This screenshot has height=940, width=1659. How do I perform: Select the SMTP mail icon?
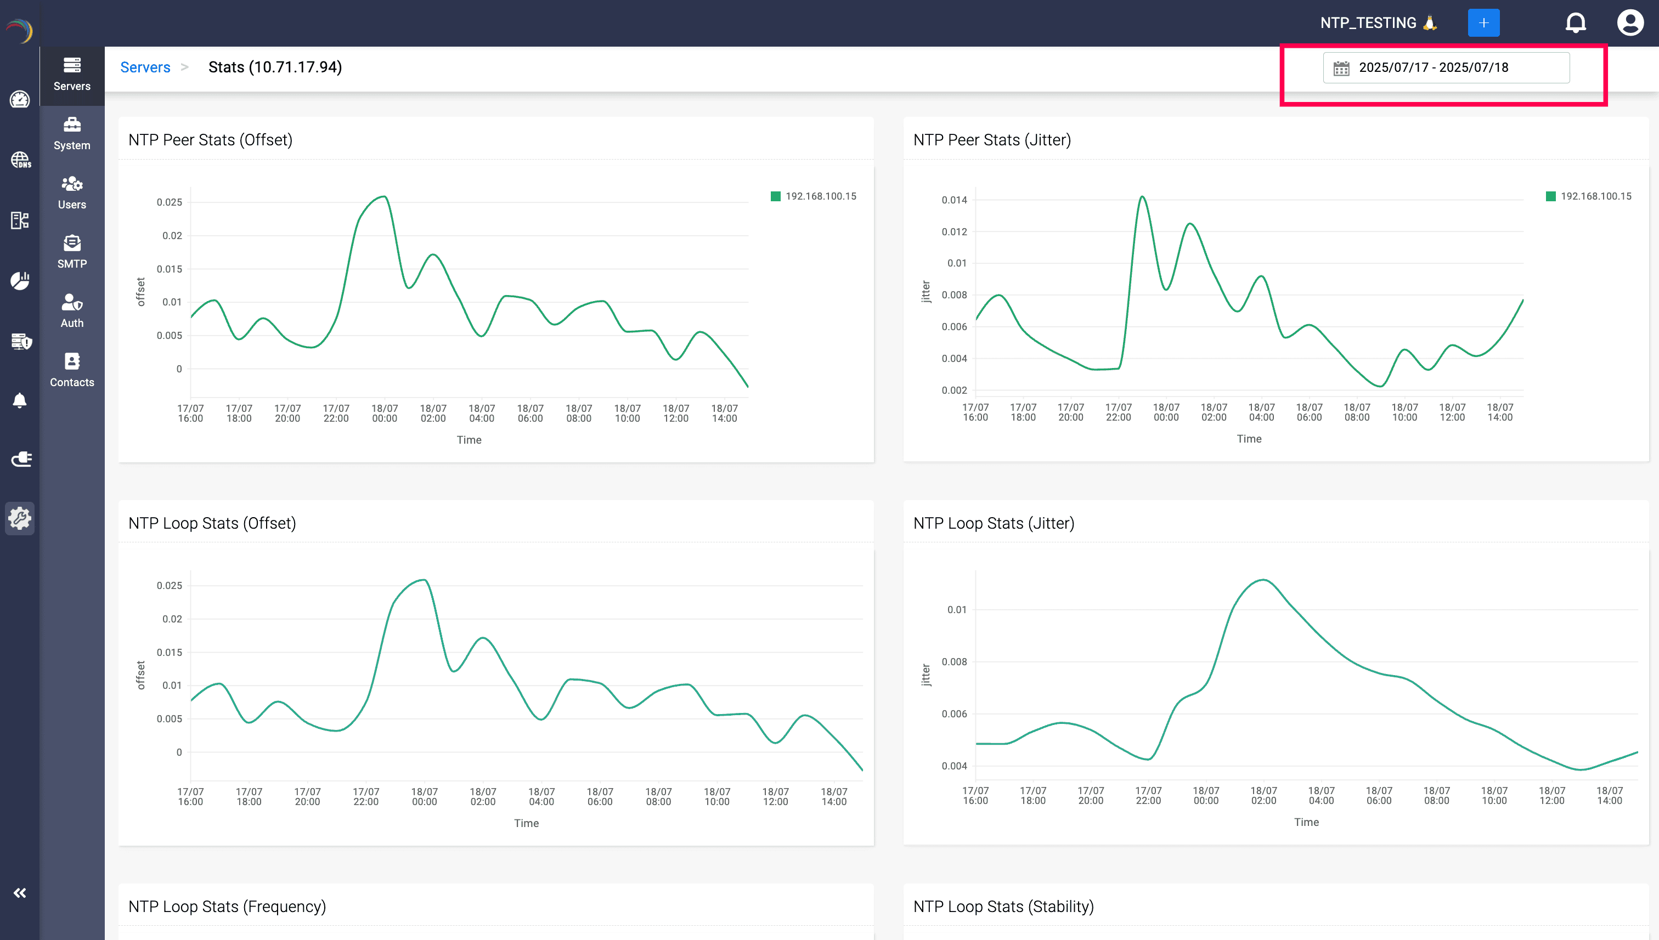pyautogui.click(x=72, y=251)
